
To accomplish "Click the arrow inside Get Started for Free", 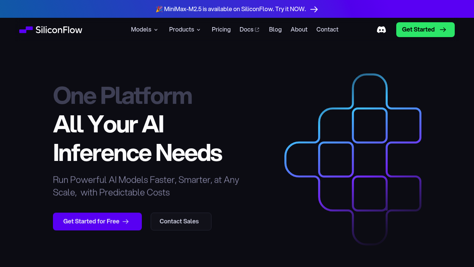I will 126,221.
